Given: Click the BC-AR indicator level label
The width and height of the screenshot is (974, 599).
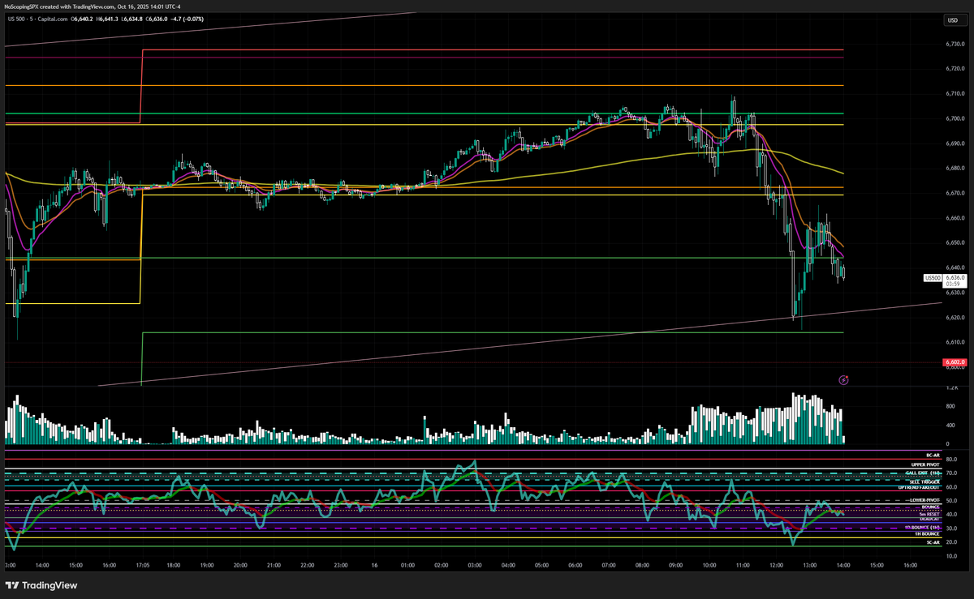Looking at the screenshot, I should point(933,456).
